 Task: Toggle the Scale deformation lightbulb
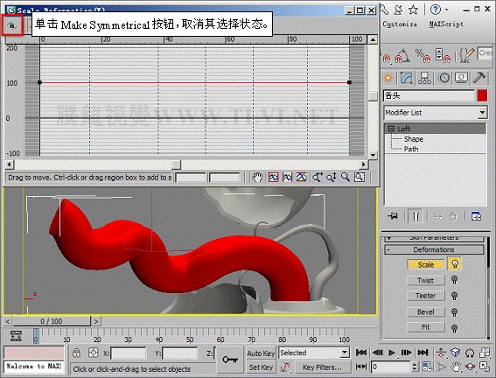click(x=455, y=263)
